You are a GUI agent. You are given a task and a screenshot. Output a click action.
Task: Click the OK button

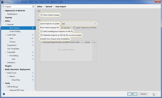point(132,94)
